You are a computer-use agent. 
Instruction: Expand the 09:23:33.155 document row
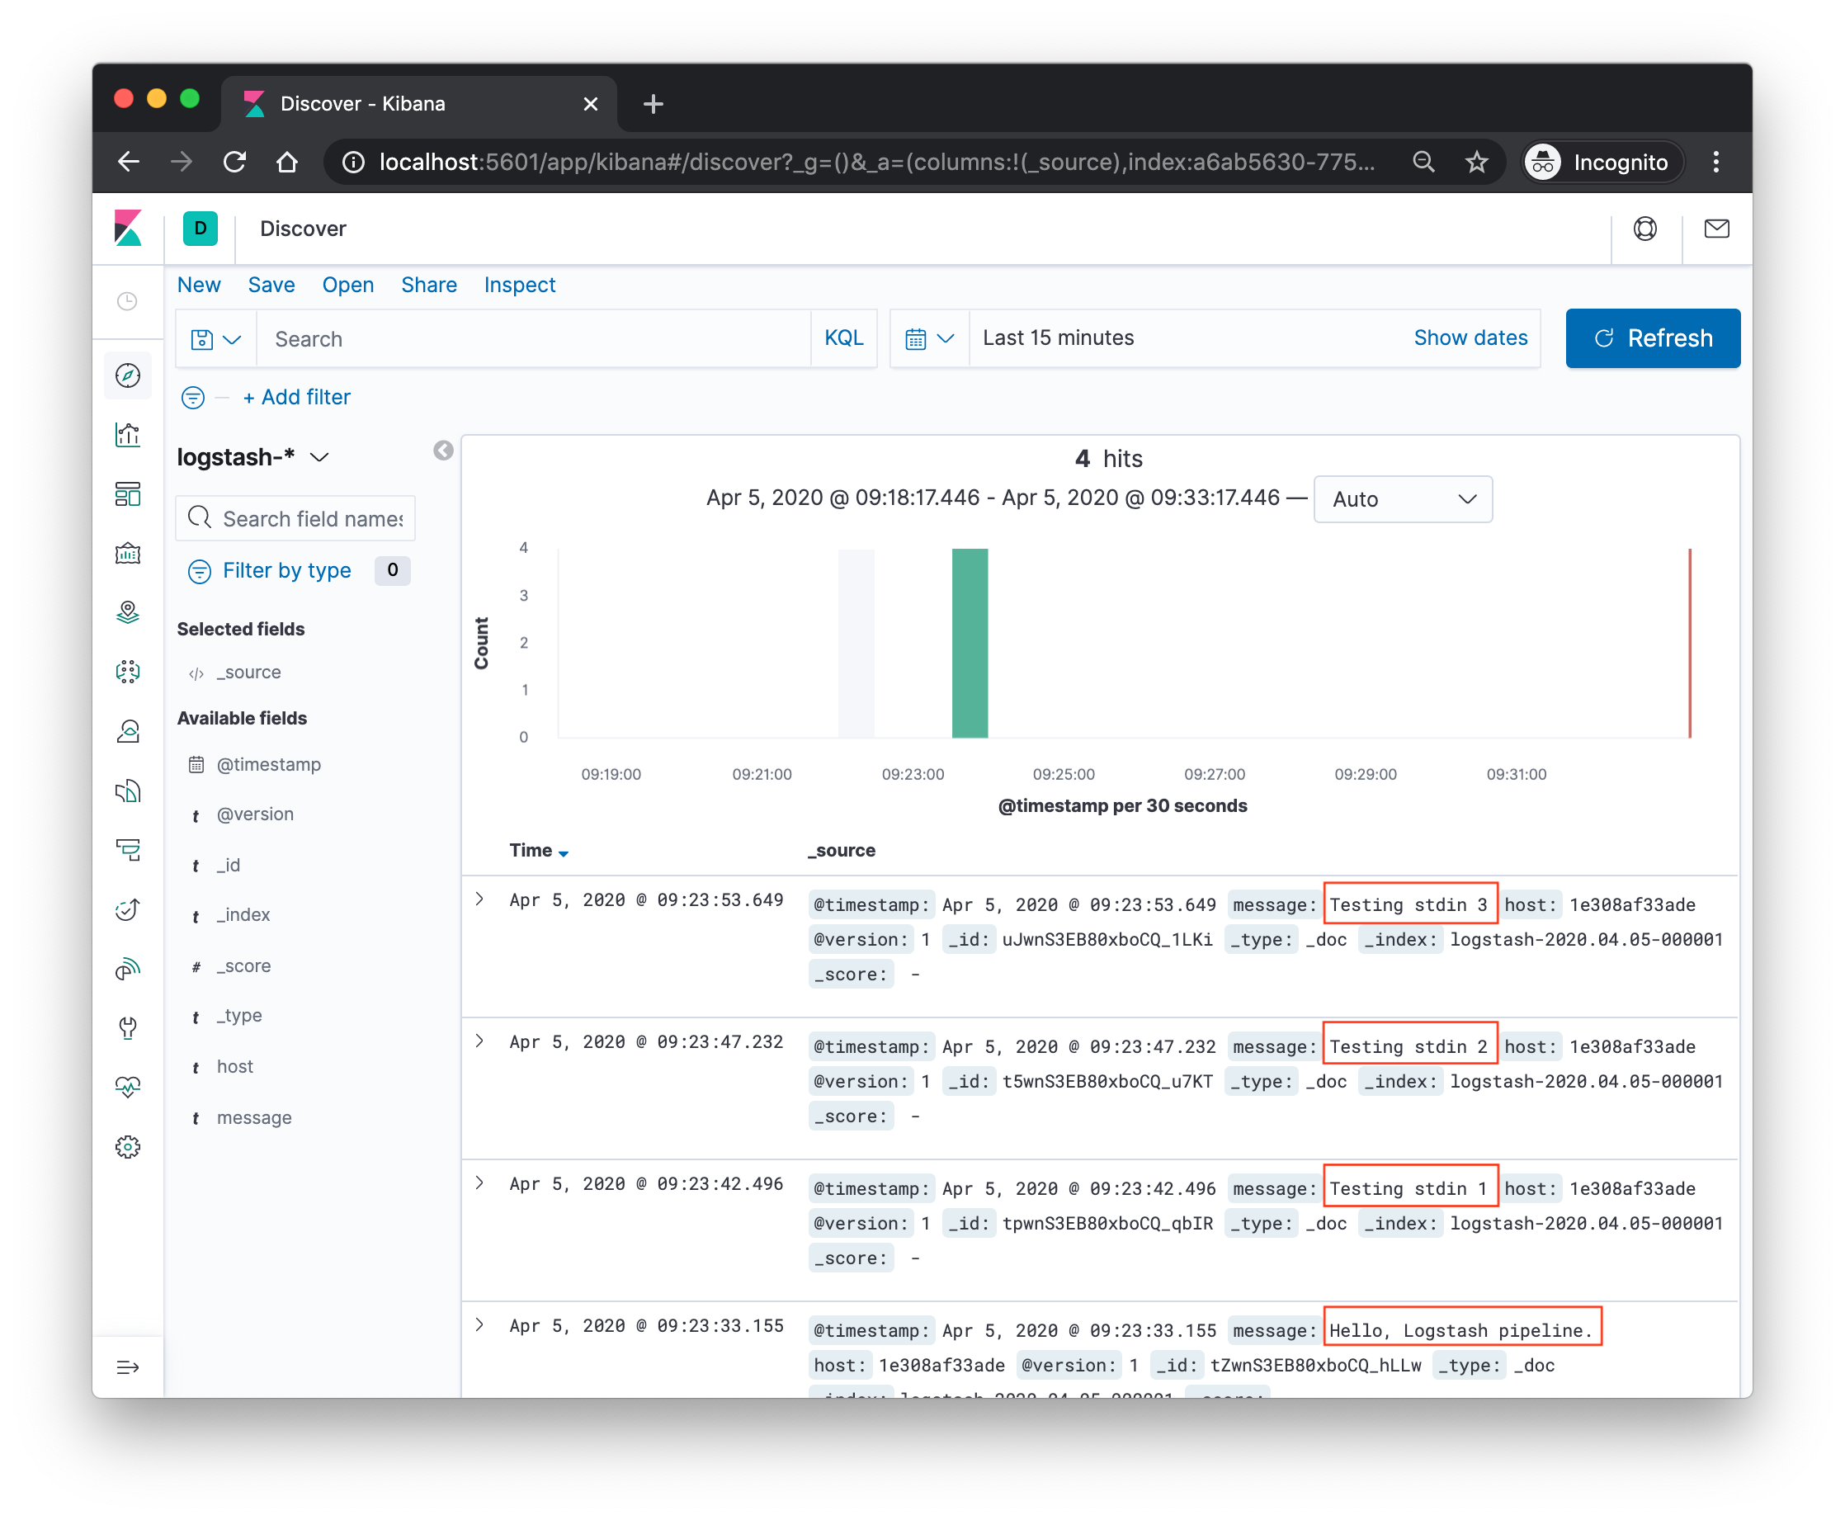(479, 1324)
